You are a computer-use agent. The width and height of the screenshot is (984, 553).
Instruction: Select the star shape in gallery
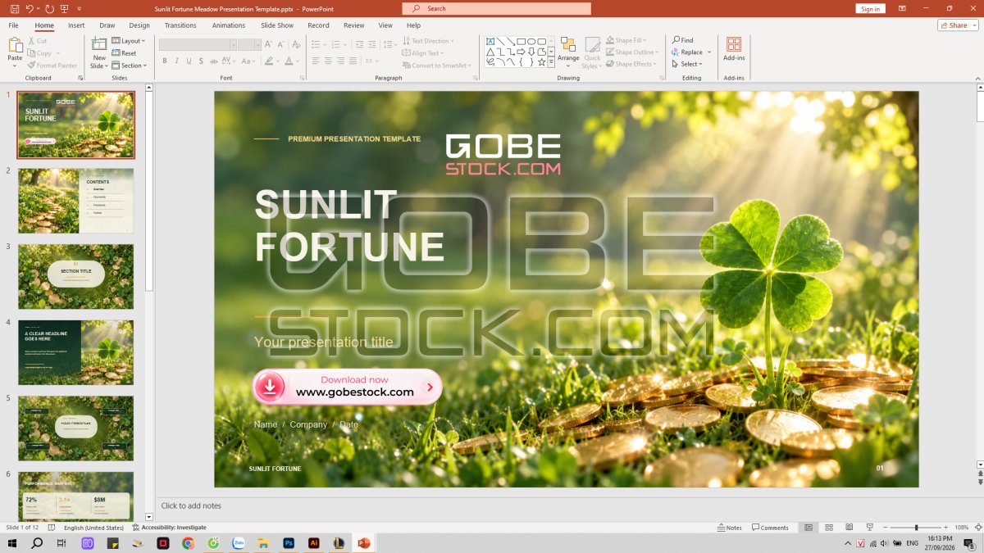(542, 62)
